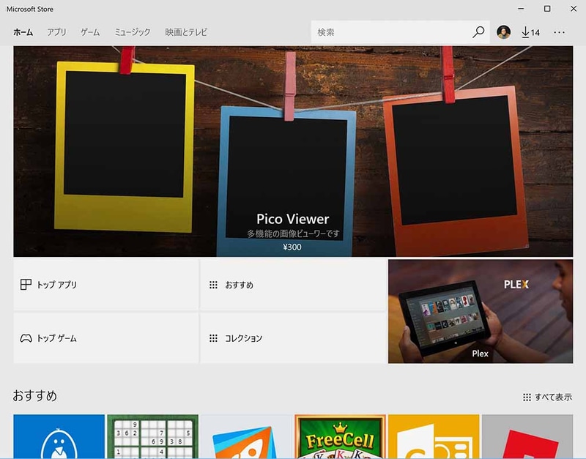The image size is (586, 459).
Task: Click the dots icon beside コレクション
Action: 213,338
